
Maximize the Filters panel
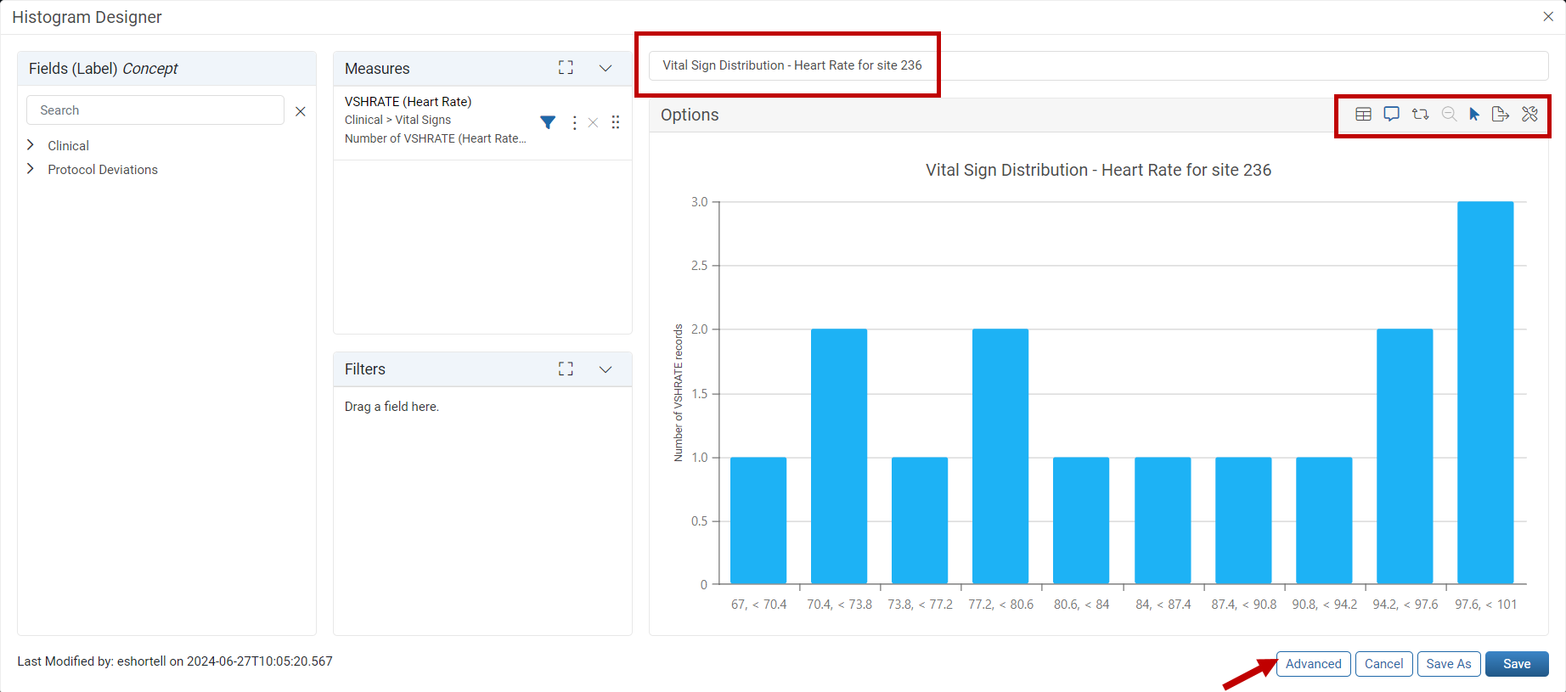coord(566,369)
